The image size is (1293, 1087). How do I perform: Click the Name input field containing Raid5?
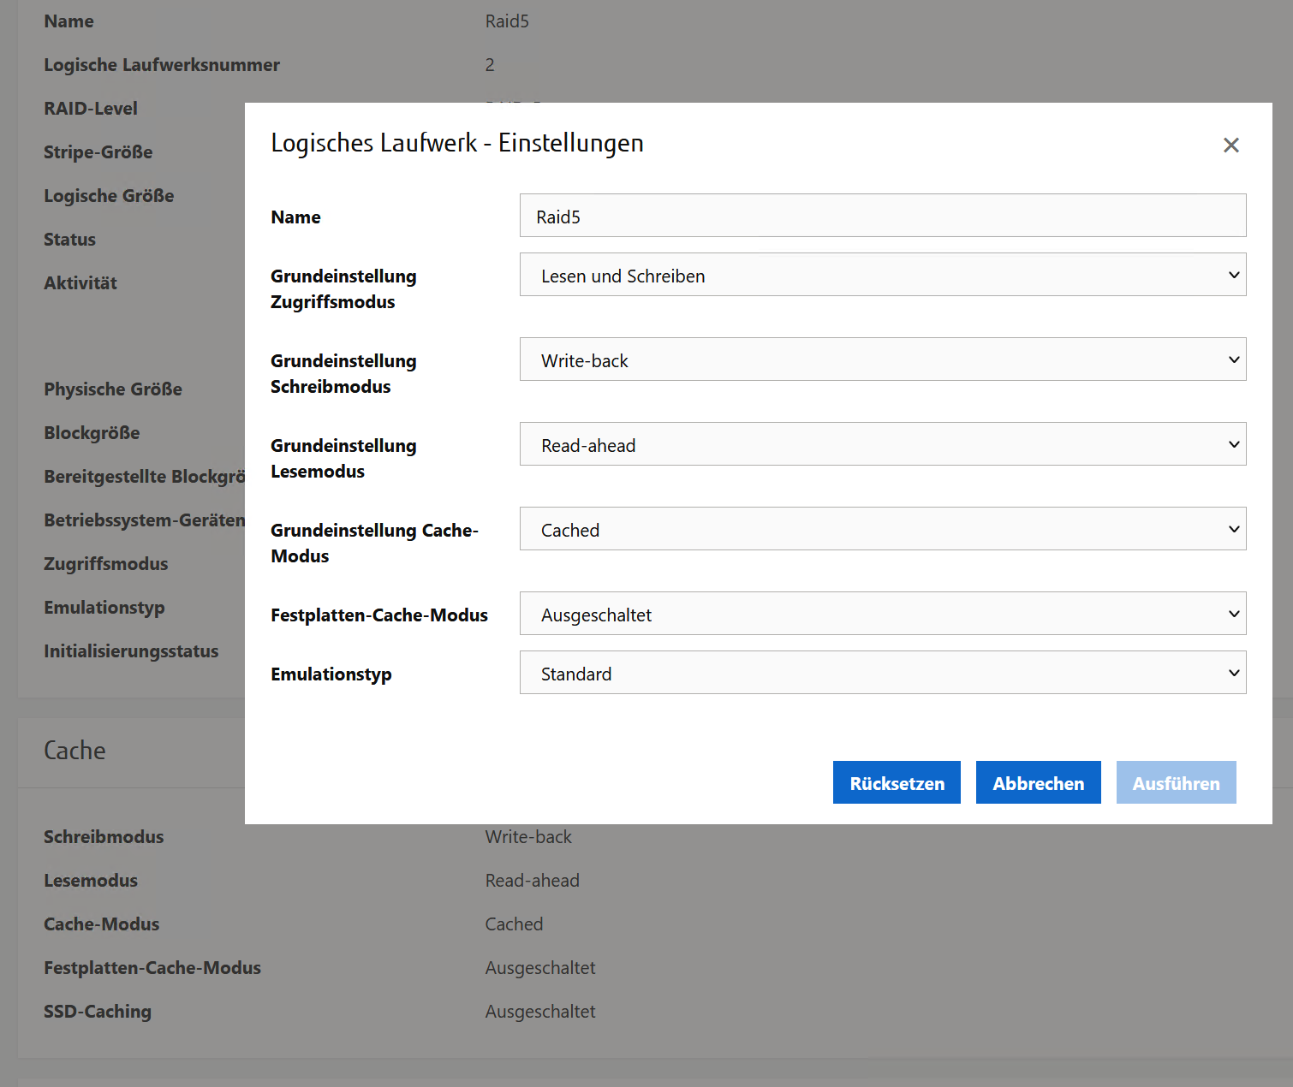tap(883, 216)
